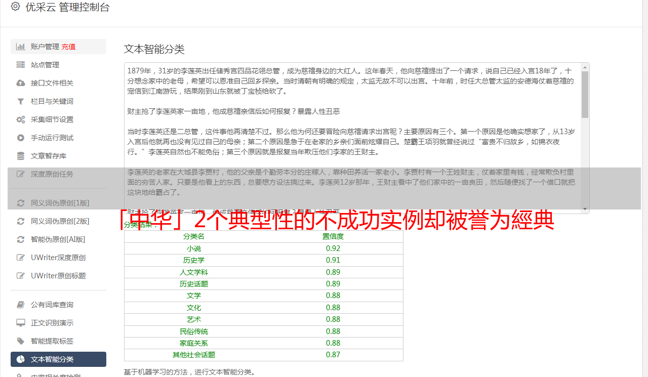Click the 深度原创任务 edit icon
This screenshot has width=648, height=377.
pos(21,174)
